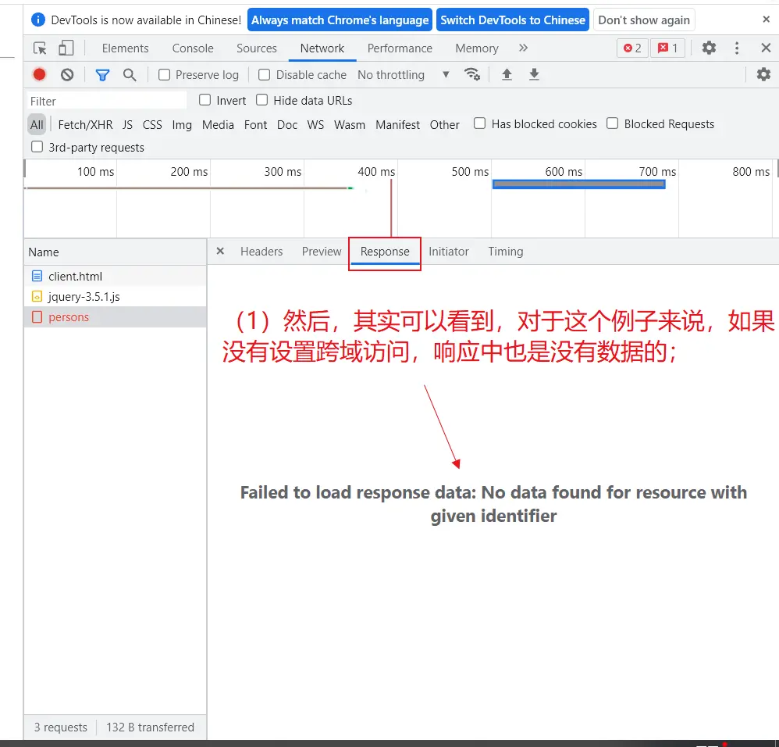Filter by Font requests
This screenshot has width=779, height=747.
[x=255, y=124]
